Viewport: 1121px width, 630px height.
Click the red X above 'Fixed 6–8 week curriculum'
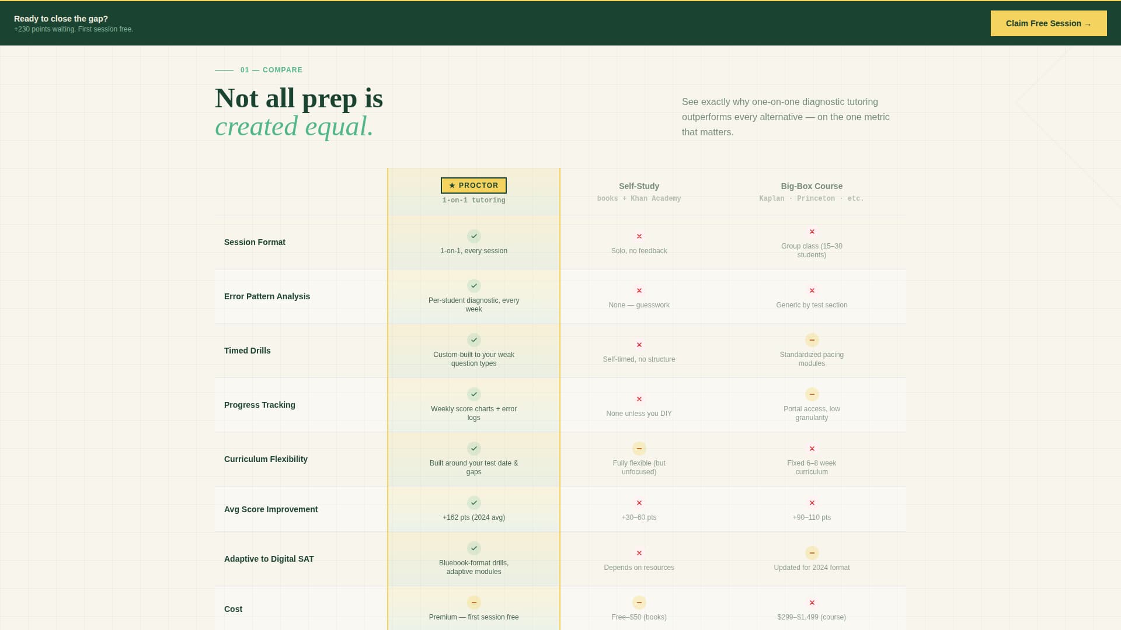[x=812, y=449]
